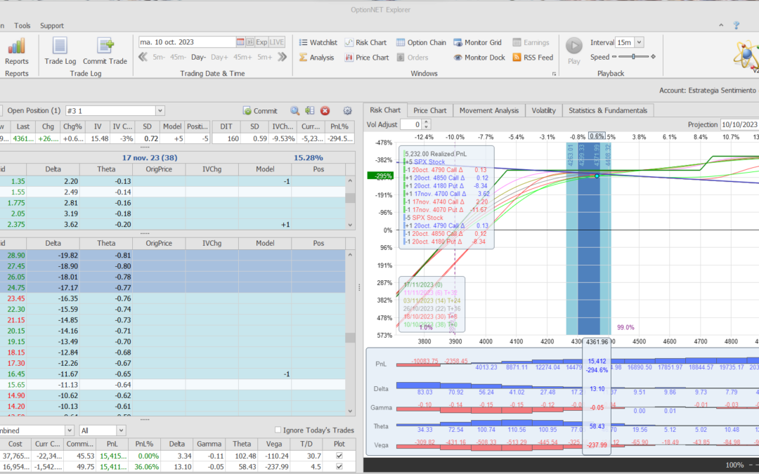Enable Ignore Today's Trades checkbox

(x=279, y=430)
